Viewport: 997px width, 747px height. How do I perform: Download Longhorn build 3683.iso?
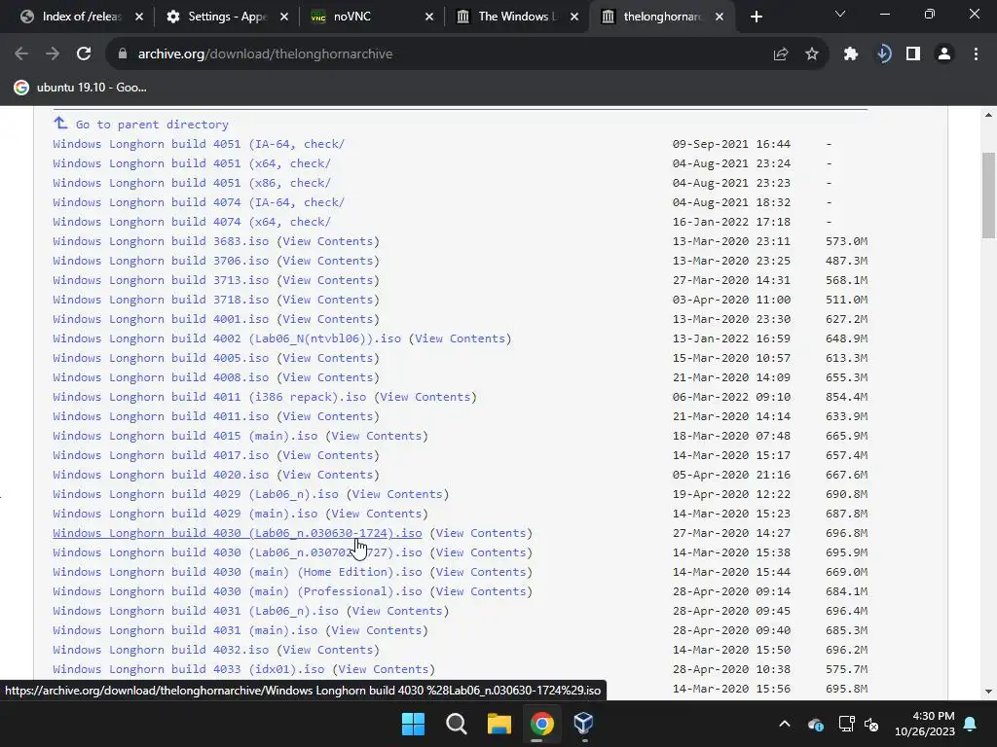pos(161,241)
